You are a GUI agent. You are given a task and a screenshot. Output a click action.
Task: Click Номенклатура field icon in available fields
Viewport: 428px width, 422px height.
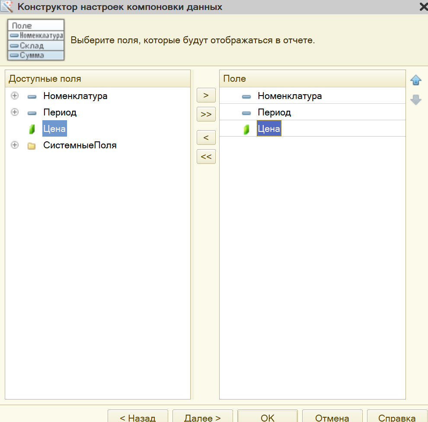point(32,96)
